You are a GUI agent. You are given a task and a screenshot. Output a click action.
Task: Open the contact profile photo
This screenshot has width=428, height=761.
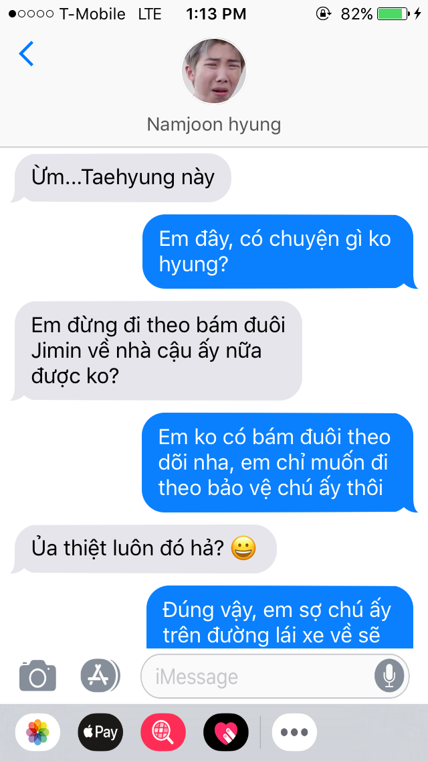tap(214, 71)
